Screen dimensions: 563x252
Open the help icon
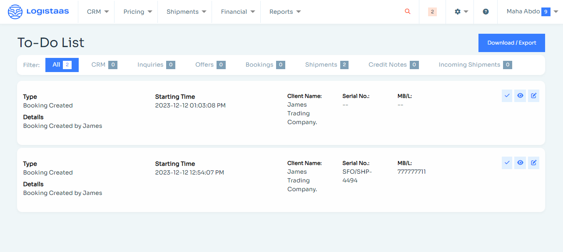click(486, 11)
